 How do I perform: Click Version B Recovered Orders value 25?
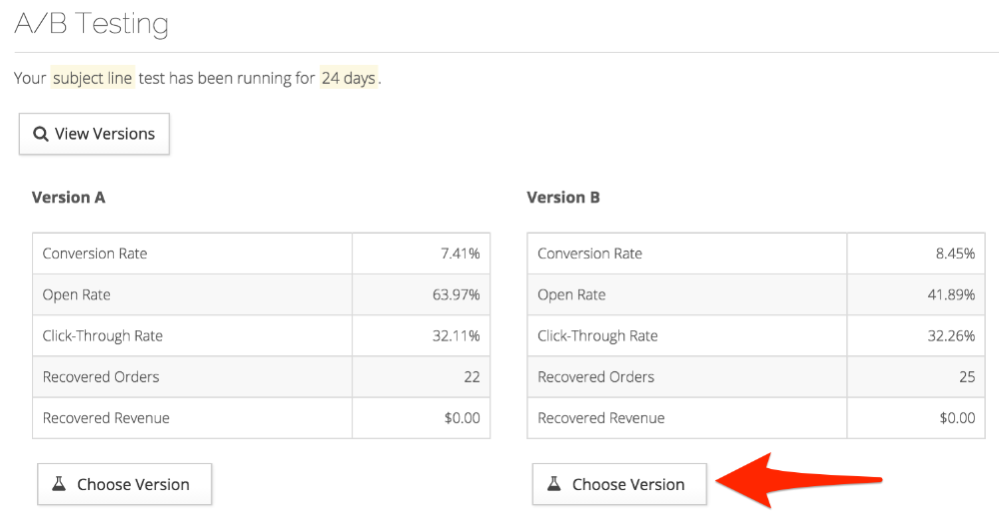click(x=966, y=377)
